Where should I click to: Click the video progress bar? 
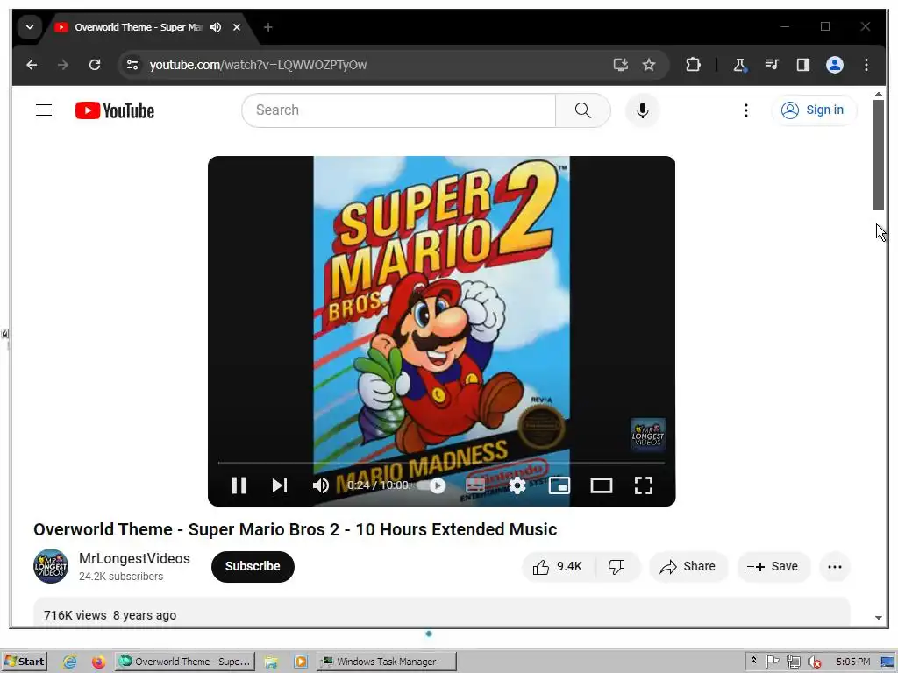(x=441, y=463)
